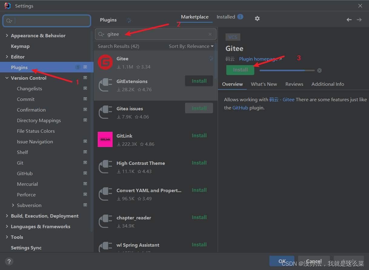Open the help question mark button

[9, 262]
